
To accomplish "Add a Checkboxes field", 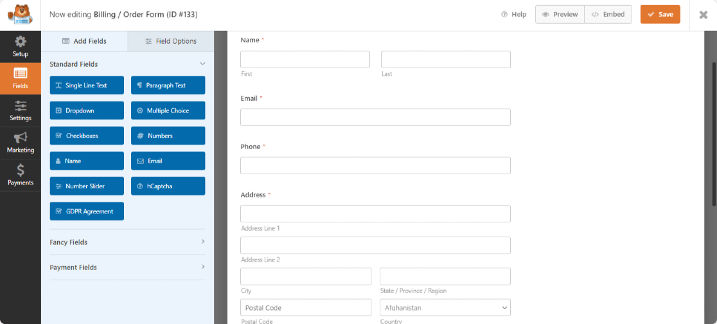I will click(x=87, y=136).
